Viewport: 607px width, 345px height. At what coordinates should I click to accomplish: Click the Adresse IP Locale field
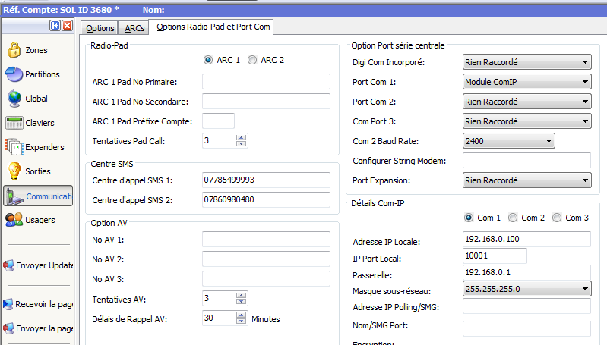[526, 240]
